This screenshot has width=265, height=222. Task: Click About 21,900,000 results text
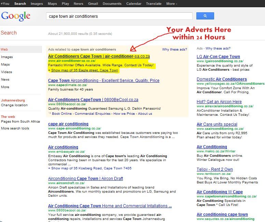coord(80,34)
